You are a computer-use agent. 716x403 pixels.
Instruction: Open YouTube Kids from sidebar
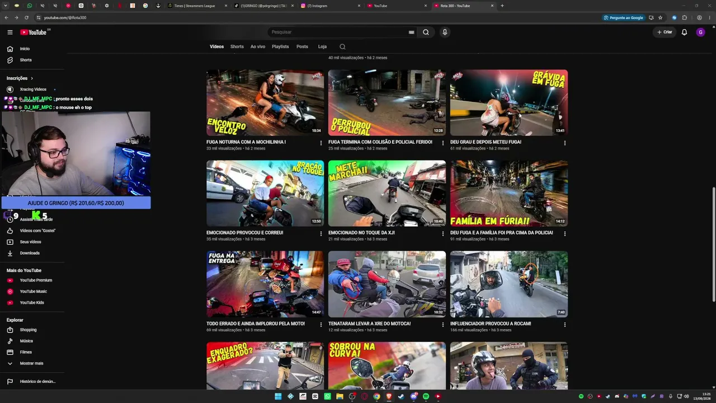(32, 303)
